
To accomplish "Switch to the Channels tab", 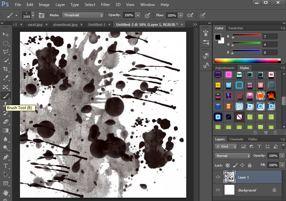I will [236, 139].
